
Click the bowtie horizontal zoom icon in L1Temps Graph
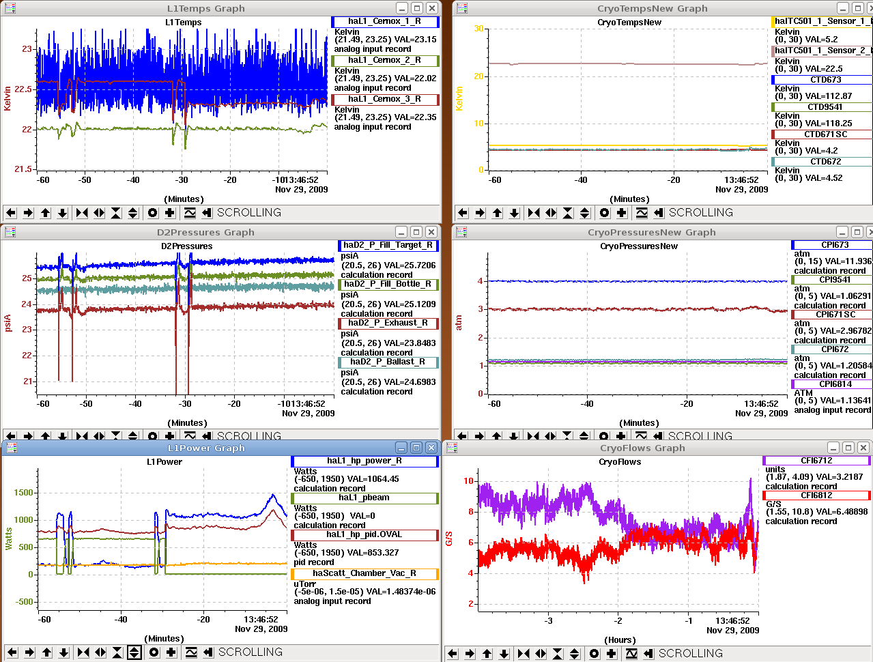point(83,213)
